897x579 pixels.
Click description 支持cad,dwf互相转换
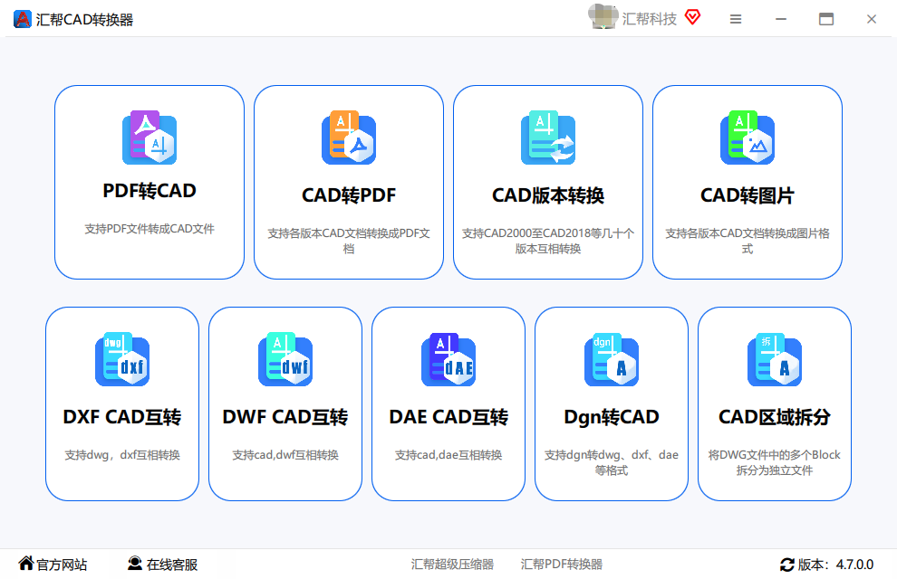pyautogui.click(x=285, y=454)
